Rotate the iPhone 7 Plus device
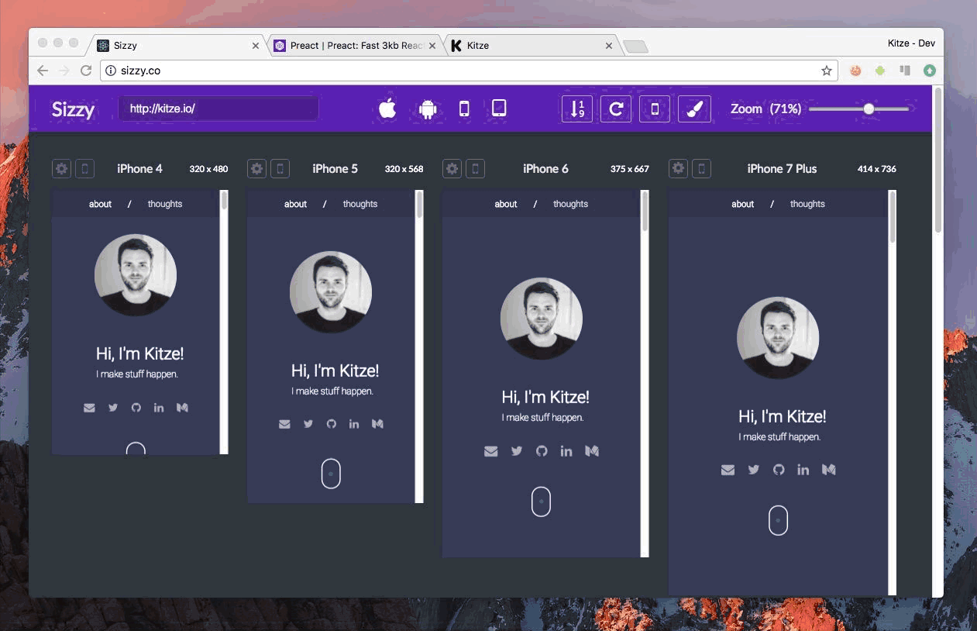Screen dimensions: 977x631 click(701, 168)
